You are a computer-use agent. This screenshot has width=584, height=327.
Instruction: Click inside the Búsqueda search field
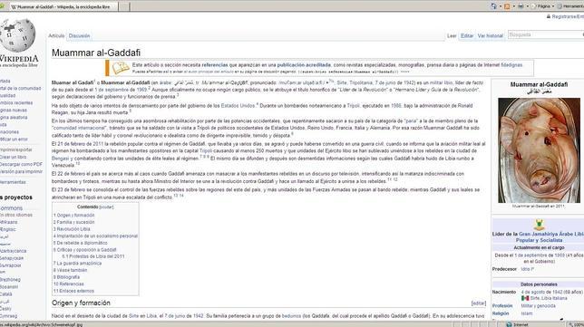(545, 34)
